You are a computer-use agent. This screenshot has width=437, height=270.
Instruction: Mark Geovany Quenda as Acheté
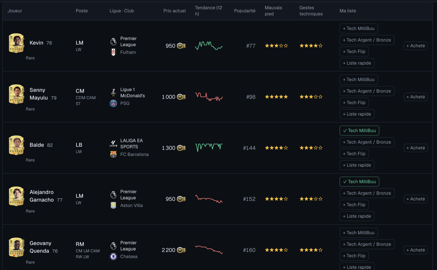click(x=416, y=250)
